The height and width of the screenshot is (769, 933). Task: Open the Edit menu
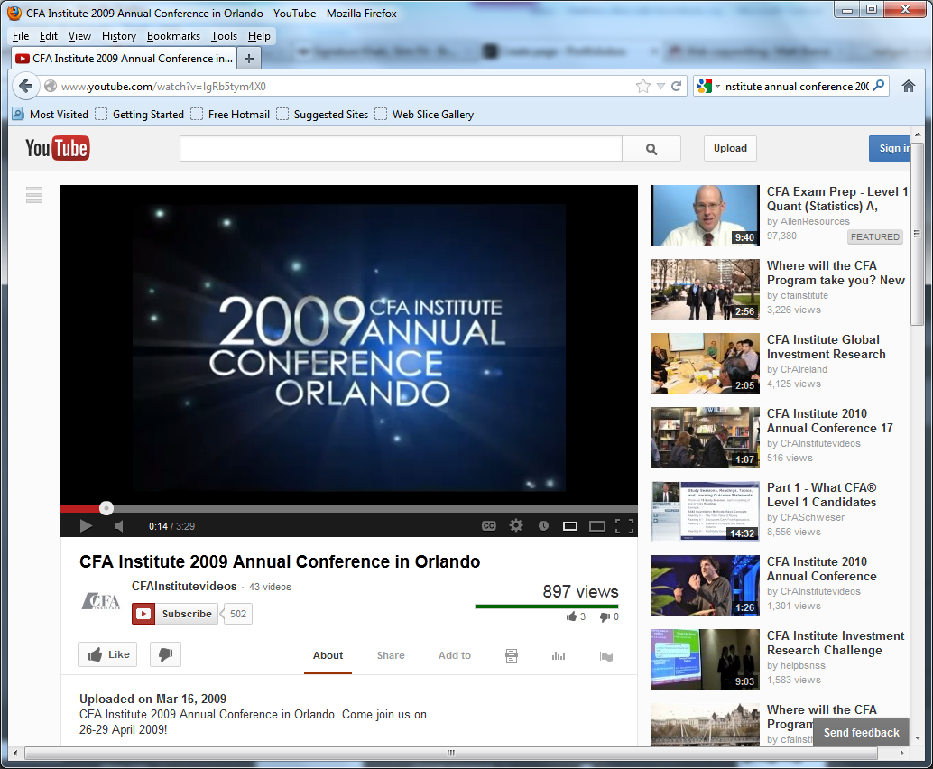(x=48, y=36)
